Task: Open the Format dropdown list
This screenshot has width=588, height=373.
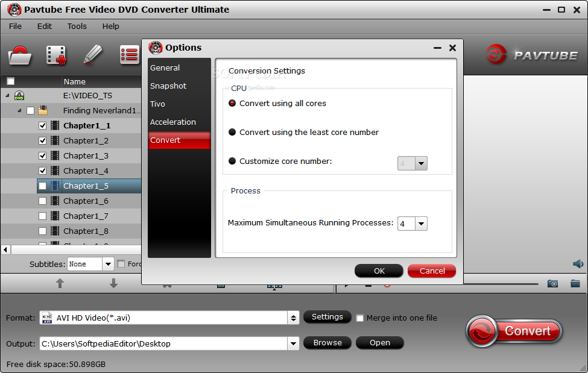Action: (x=293, y=318)
